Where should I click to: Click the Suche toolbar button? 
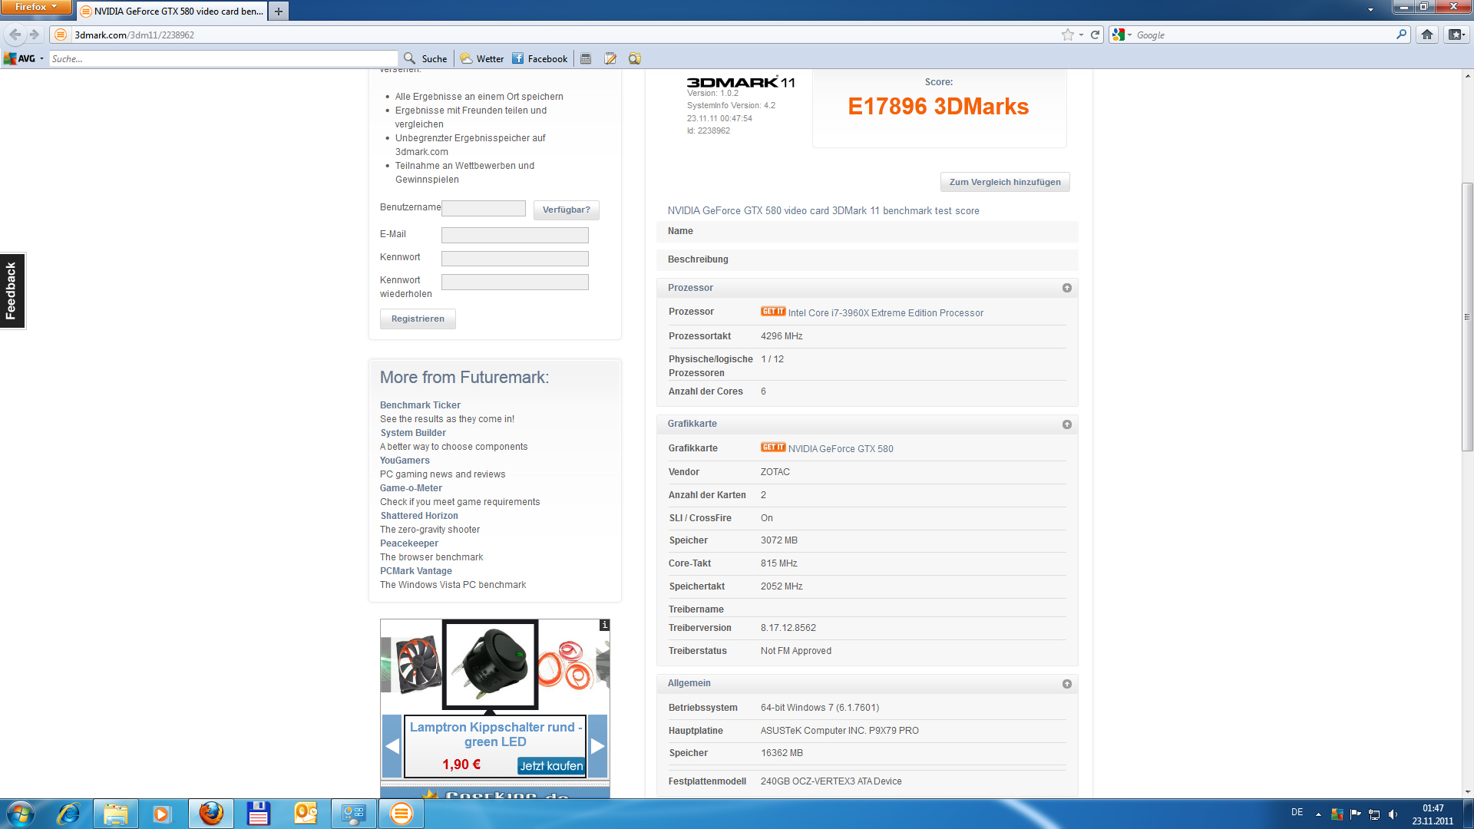(x=425, y=58)
